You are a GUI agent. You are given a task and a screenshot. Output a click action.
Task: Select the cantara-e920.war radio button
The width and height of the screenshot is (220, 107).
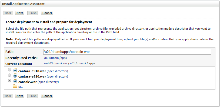[9, 75]
